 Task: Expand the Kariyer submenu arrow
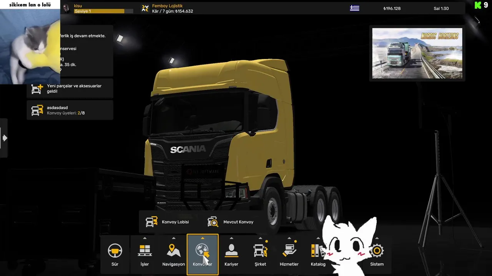coord(231,238)
